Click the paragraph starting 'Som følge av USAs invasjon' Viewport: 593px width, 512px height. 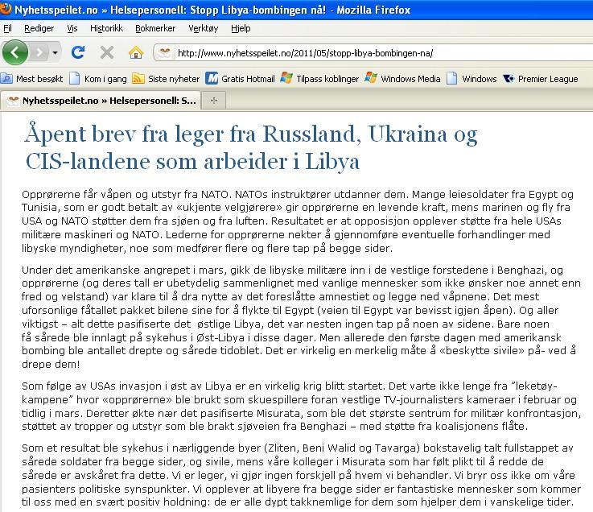pos(301,407)
